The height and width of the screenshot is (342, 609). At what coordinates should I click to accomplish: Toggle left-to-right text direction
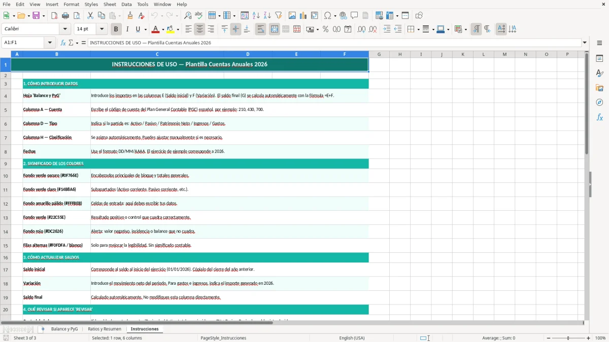coord(476,29)
